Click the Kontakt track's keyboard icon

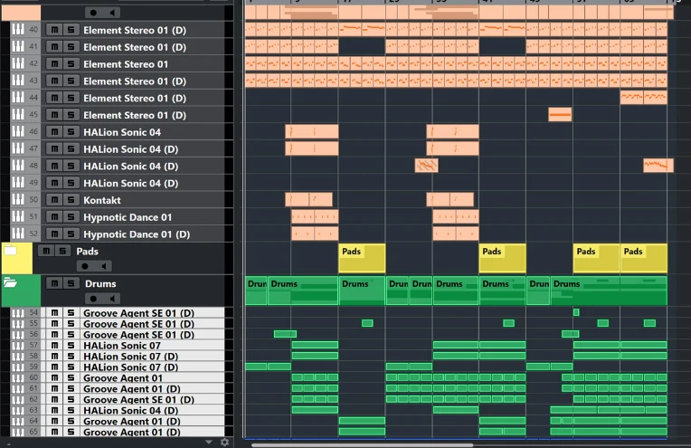(x=18, y=200)
